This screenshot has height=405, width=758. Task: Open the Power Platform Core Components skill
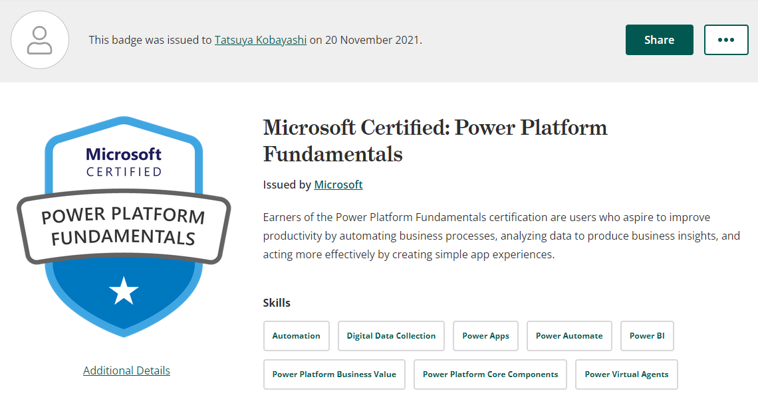tap(490, 374)
